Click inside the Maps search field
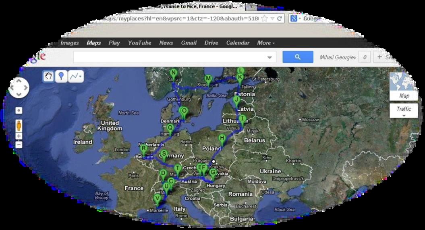 point(169,57)
